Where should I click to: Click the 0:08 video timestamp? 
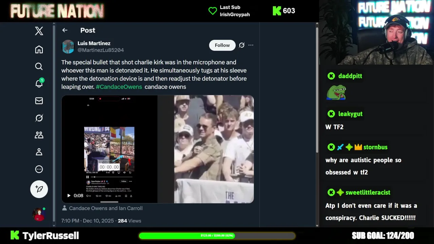[78, 196]
